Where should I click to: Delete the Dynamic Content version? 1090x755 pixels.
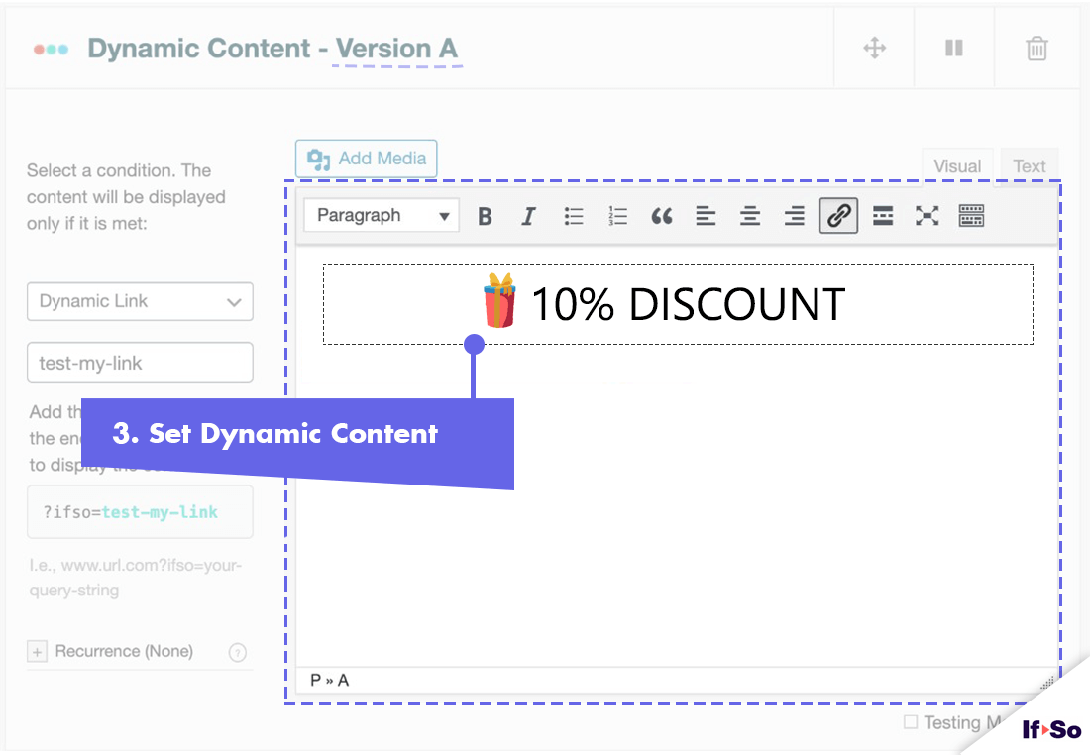1036,47
